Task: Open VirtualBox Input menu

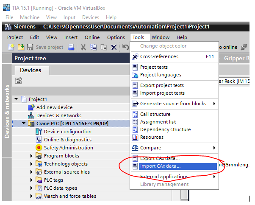Action: 69,17
